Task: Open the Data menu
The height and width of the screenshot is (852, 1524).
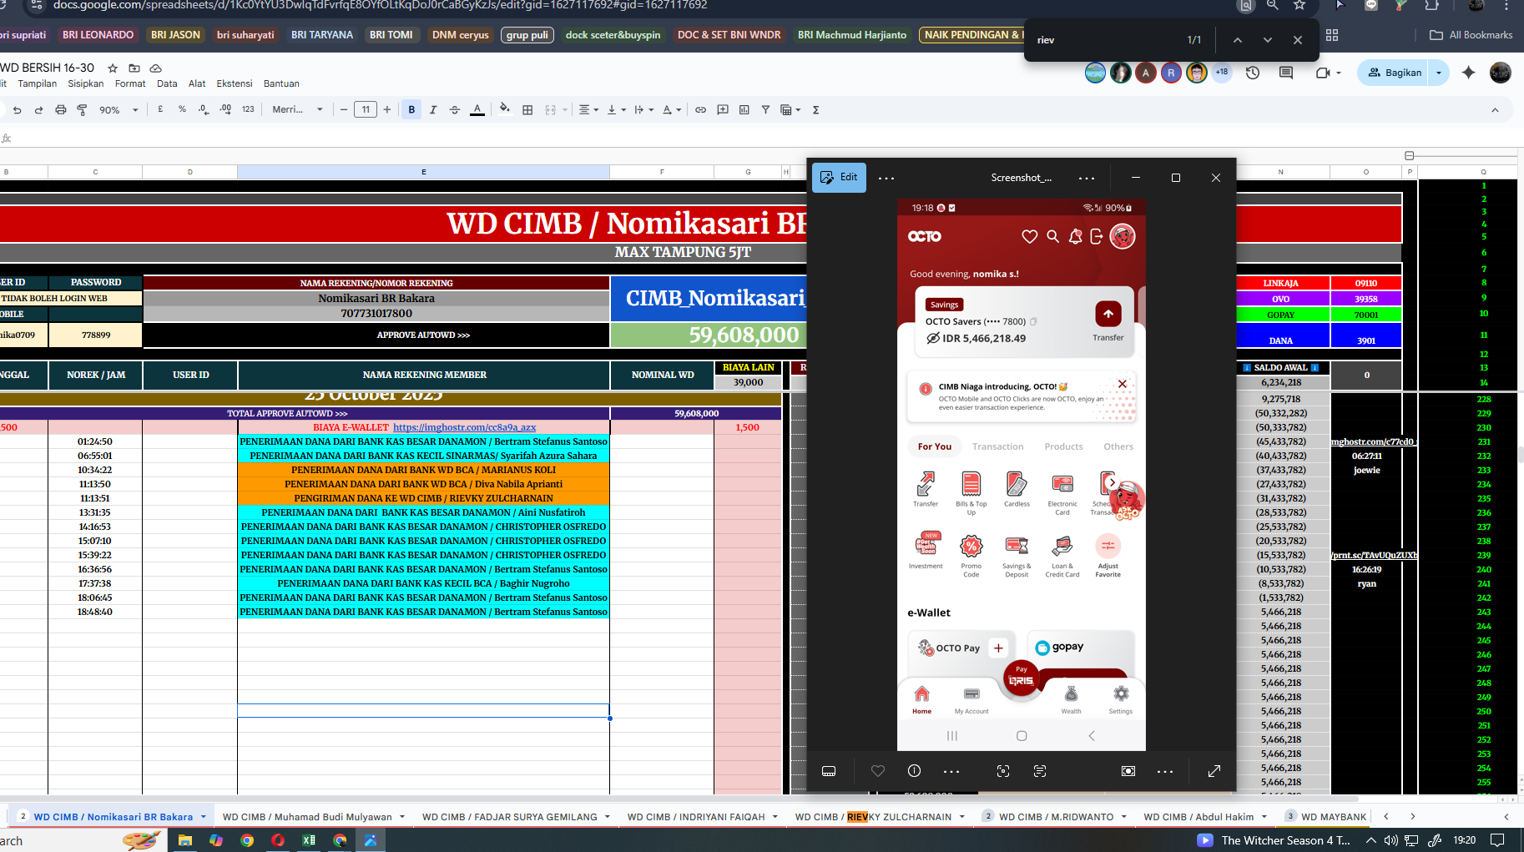Action: point(167,83)
